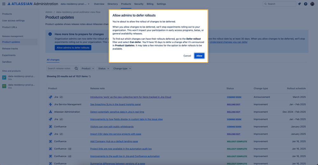The width and height of the screenshot is (318, 165).
Task: Open the Billing menu
Action: tap(150, 4)
